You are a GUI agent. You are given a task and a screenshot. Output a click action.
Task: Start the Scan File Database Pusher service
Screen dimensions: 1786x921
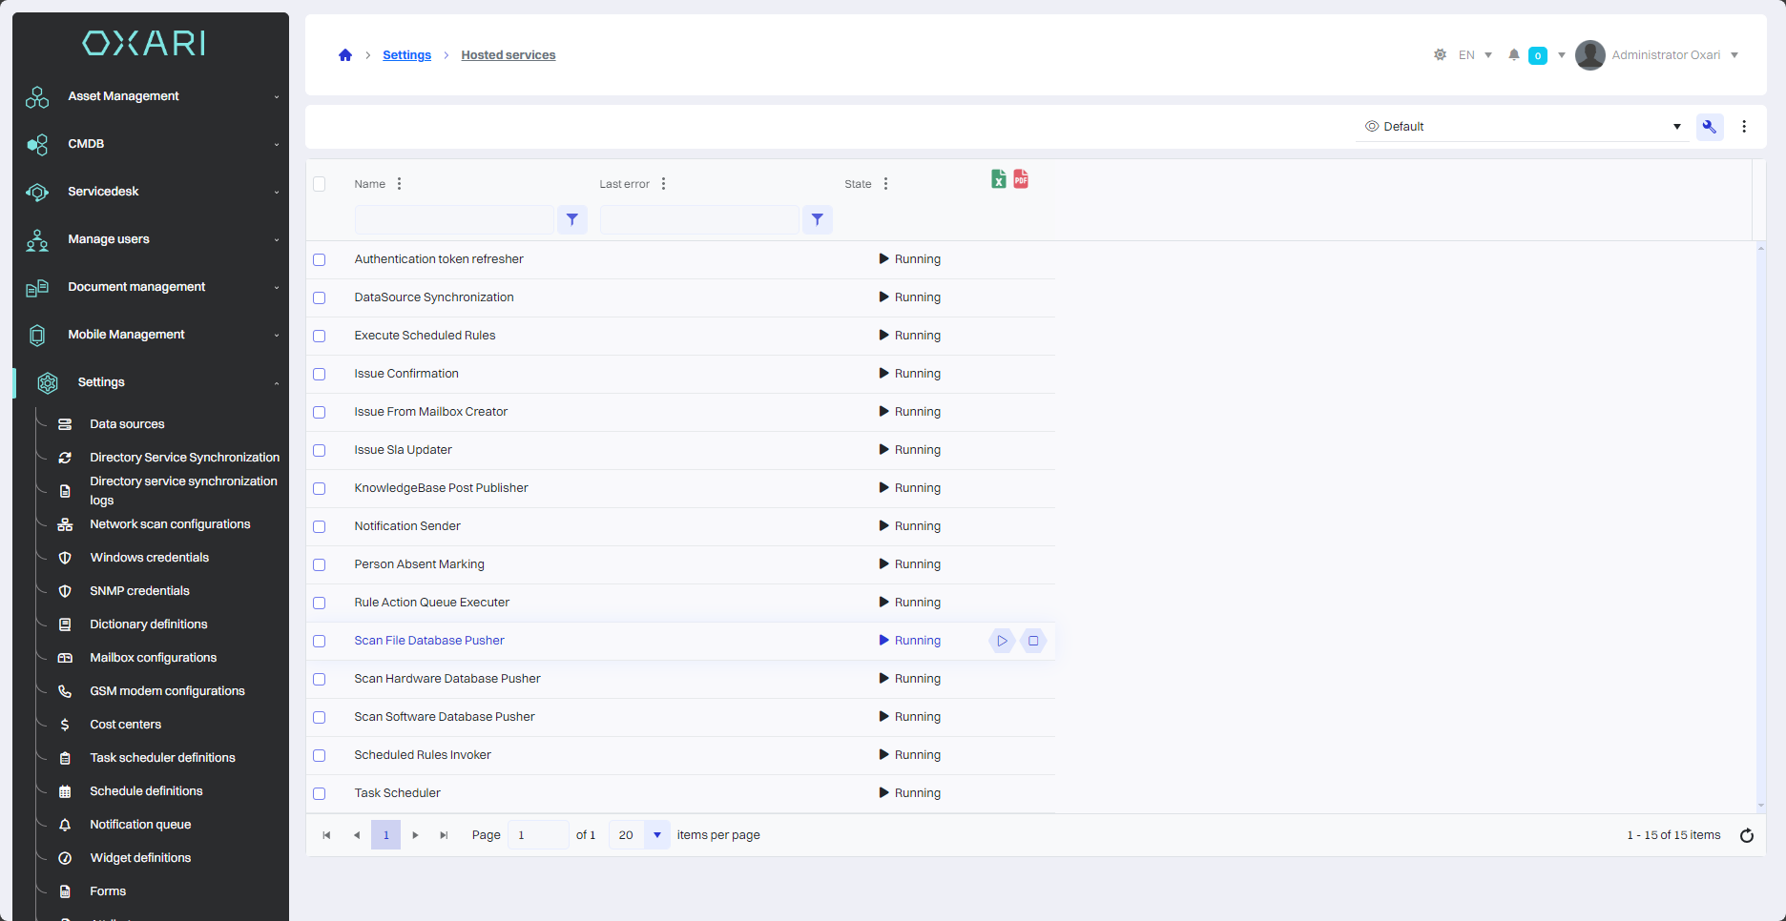click(x=1002, y=641)
